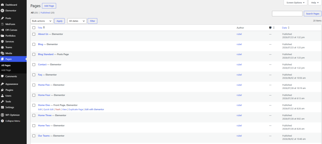Click Duplicate Page under Home One

(76, 110)
